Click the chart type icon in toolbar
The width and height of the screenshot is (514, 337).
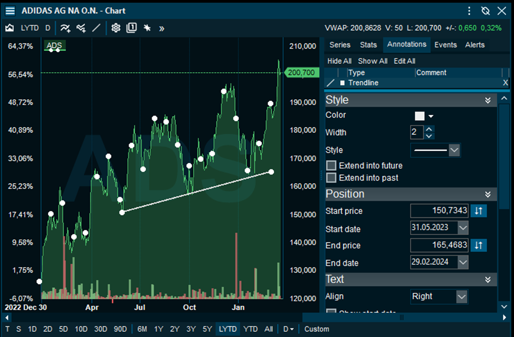point(9,28)
